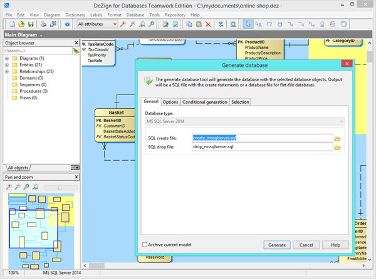Select the entity cylinder tool

tap(280, 24)
